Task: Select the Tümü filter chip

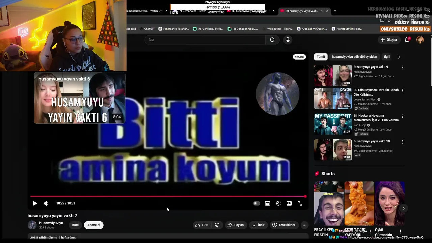Action: (x=321, y=57)
